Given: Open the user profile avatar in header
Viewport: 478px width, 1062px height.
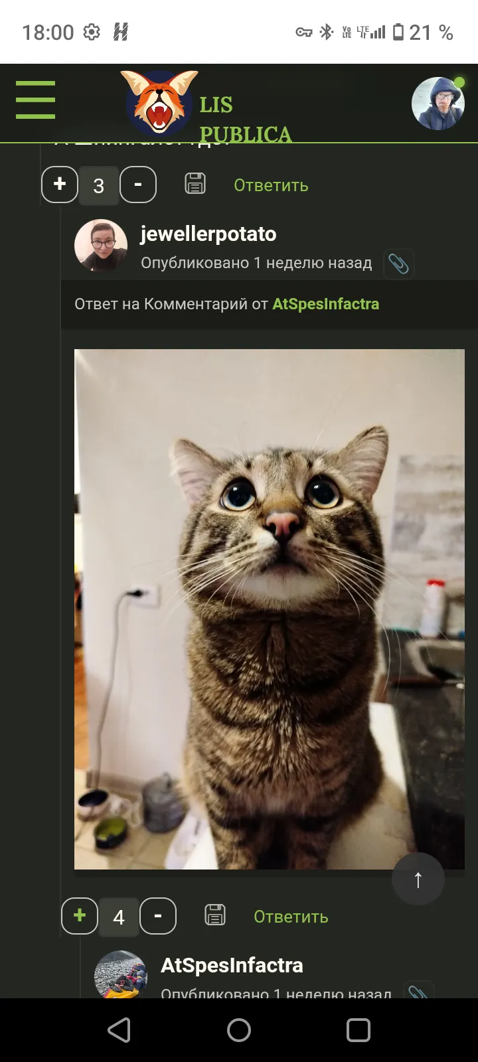Looking at the screenshot, I should click(x=438, y=103).
